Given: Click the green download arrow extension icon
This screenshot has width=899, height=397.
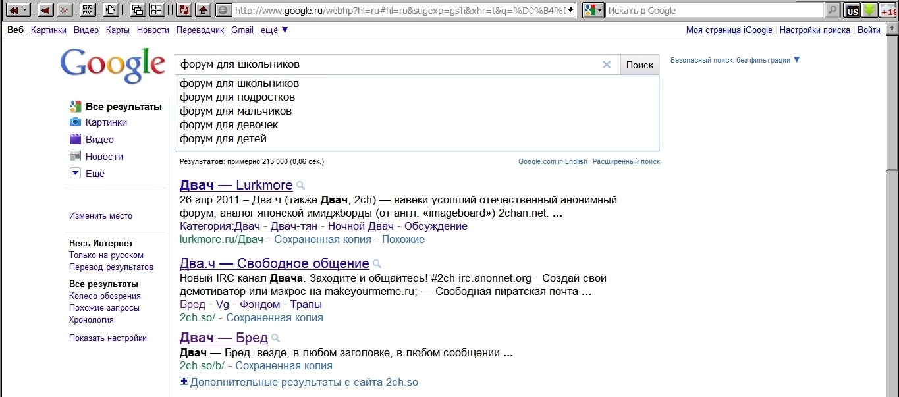Looking at the screenshot, I should pyautogui.click(x=870, y=10).
